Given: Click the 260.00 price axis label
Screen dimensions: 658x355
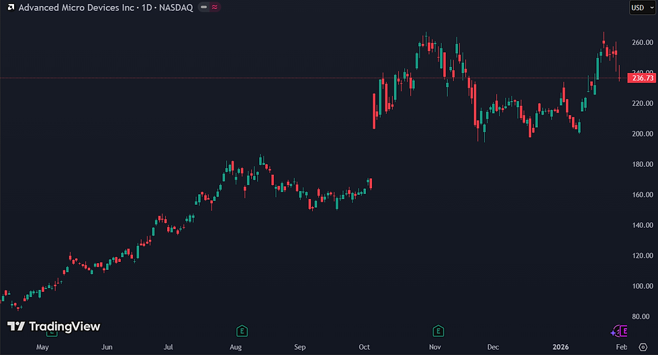Looking at the screenshot, I should point(643,42).
